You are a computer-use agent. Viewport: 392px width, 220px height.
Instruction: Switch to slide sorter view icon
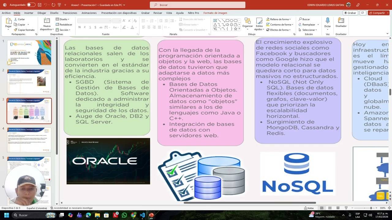pos(330,208)
